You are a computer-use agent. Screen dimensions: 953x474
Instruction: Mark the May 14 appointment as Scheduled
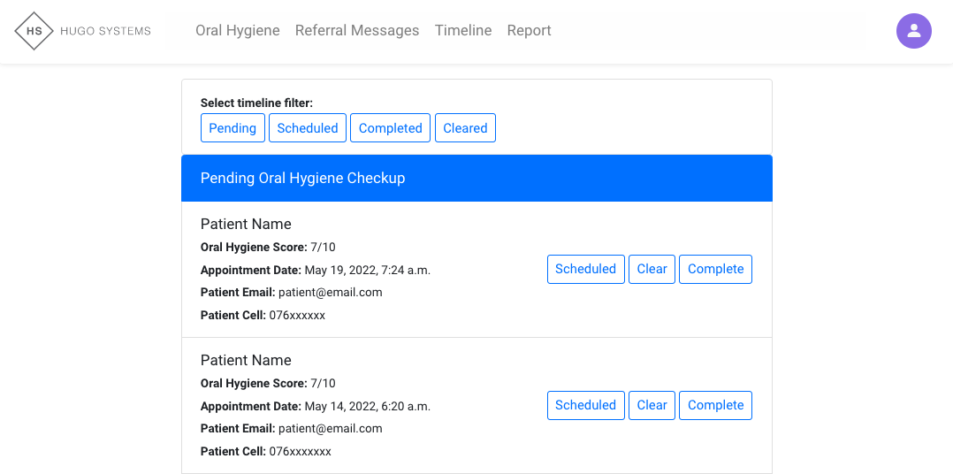click(585, 406)
